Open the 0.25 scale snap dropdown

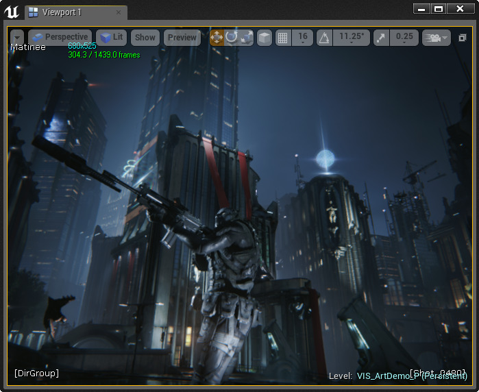(404, 38)
